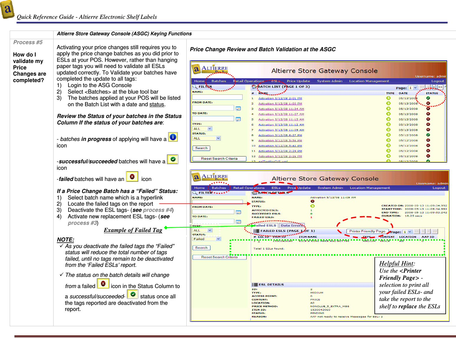Click the Batch List notepad icon
Screen dimensions: 456x338
[254, 86]
